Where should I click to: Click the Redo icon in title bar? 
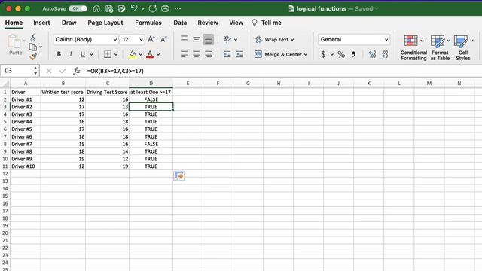[153, 8]
